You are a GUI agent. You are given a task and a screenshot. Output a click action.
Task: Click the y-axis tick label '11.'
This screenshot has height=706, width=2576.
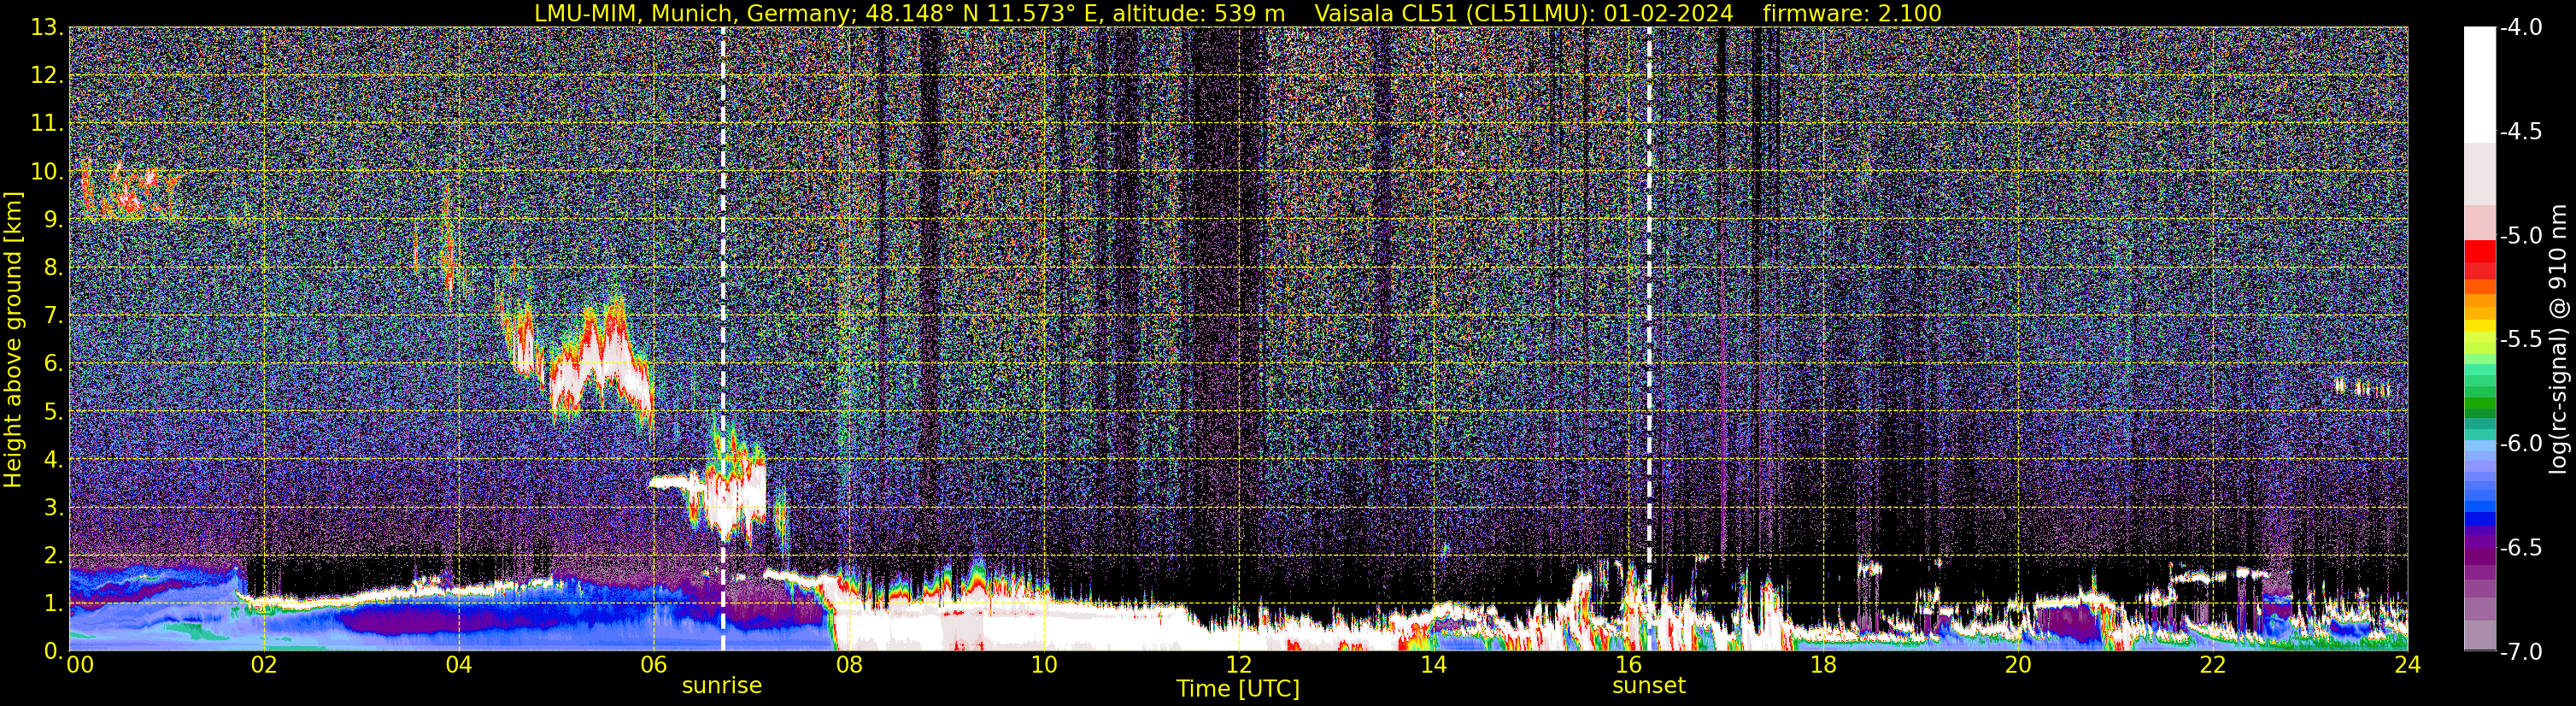(x=47, y=124)
